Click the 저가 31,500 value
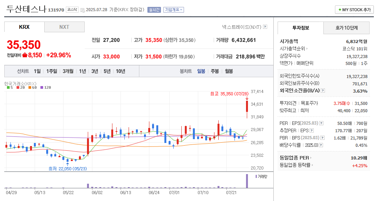Viewport: 380px width, 201px height. (x=153, y=56)
